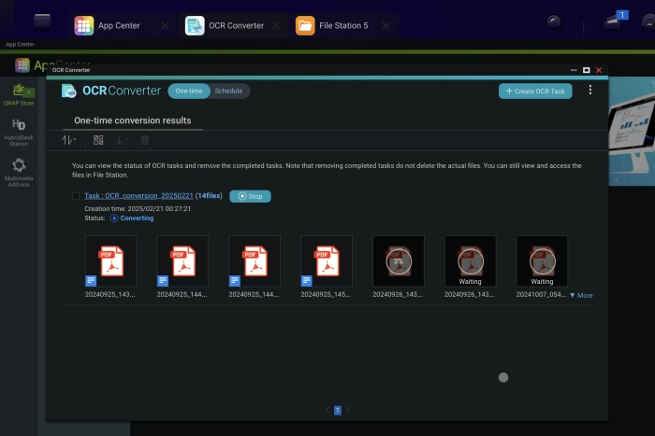655x436 pixels.
Task: Click the 3% progress indicator on the PDF
Action: (399, 261)
